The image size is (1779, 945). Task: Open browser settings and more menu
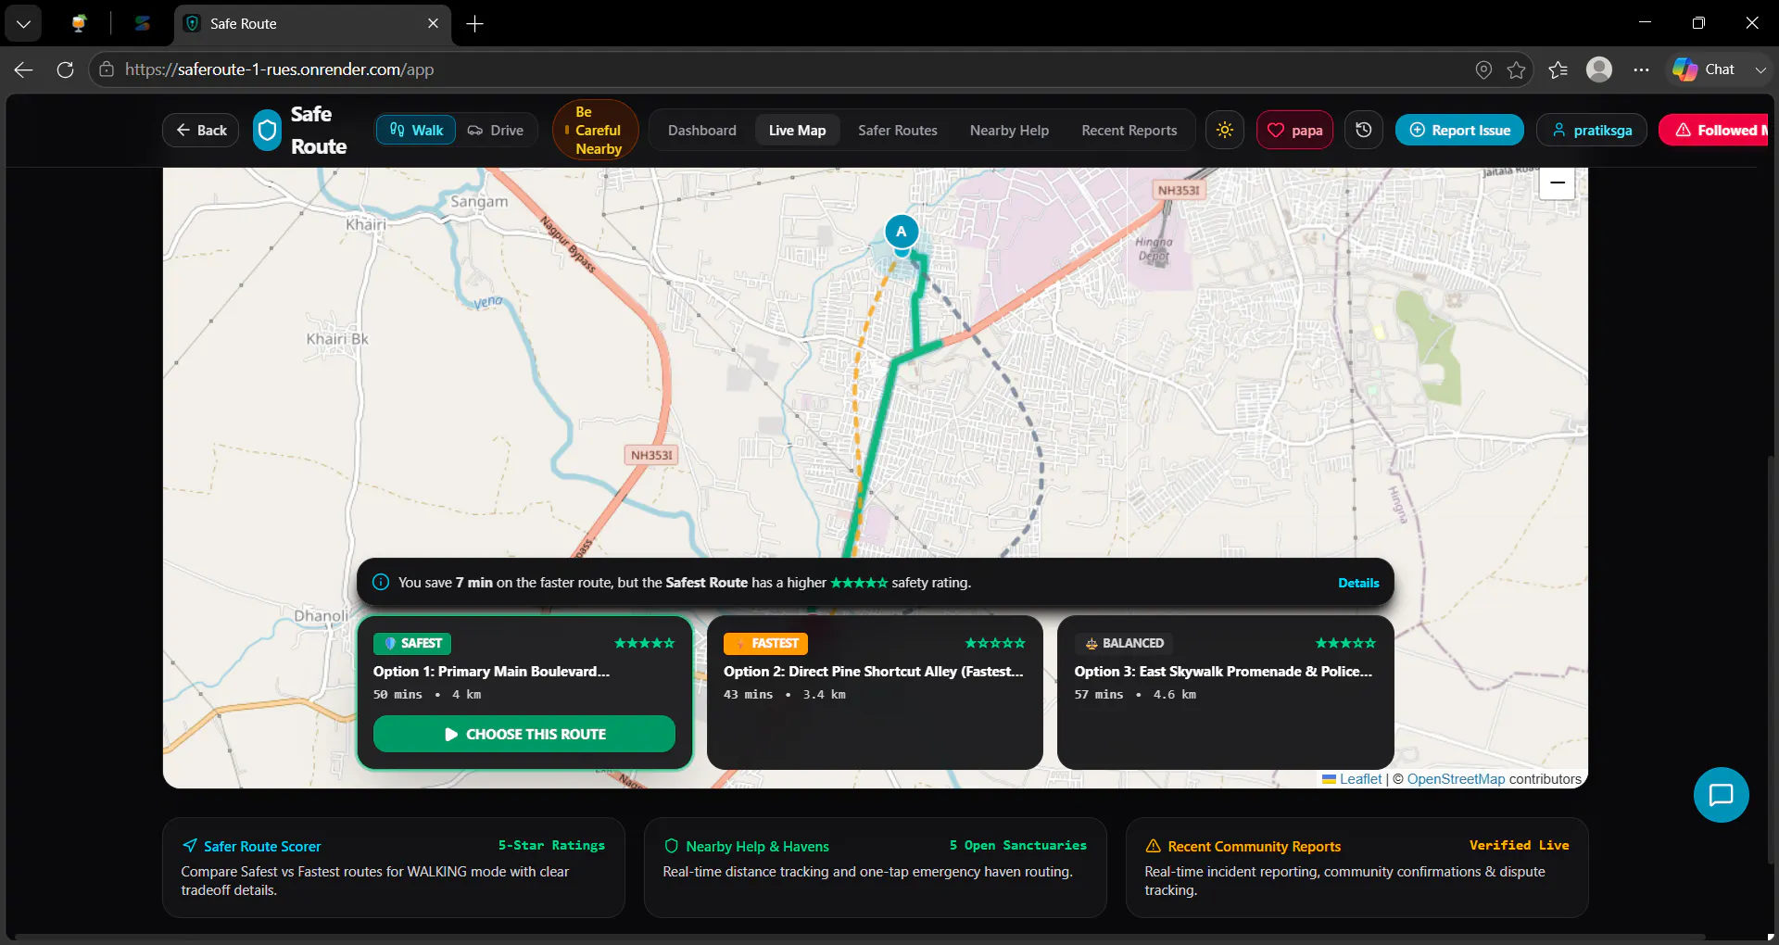pos(1641,69)
